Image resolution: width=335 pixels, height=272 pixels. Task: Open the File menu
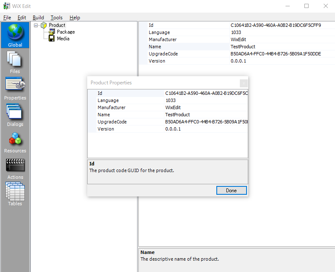pos(7,18)
